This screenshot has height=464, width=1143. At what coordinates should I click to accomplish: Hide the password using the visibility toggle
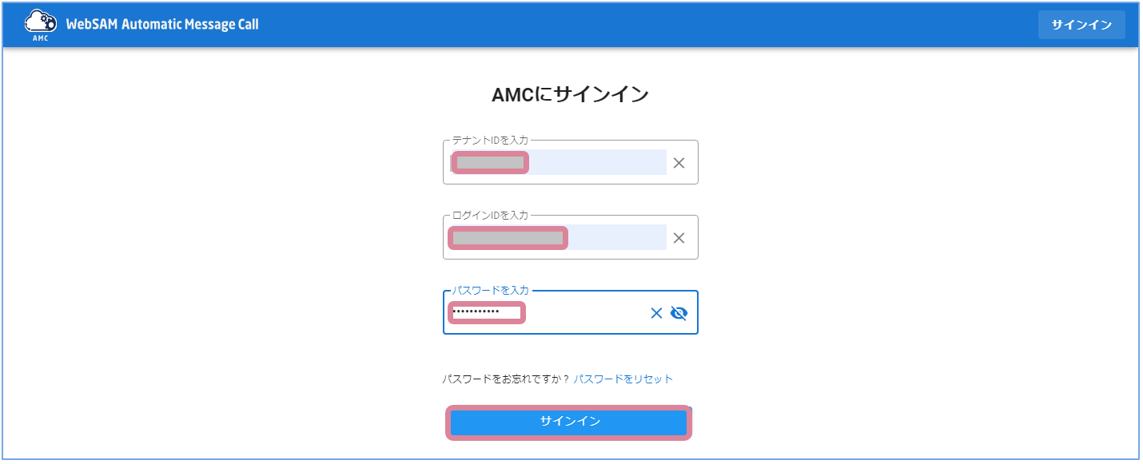677,314
